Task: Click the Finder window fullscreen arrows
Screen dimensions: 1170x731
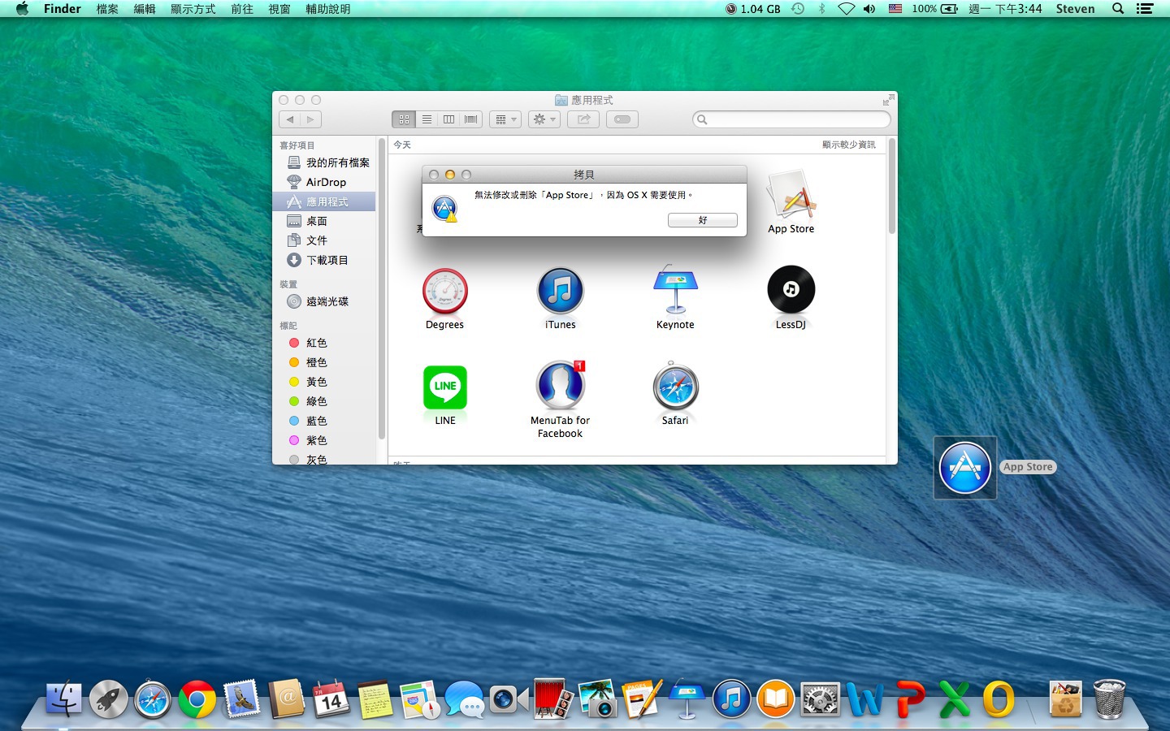Action: pos(888,100)
